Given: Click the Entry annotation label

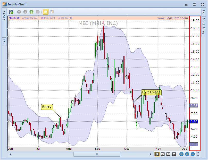Looking at the screenshot, I should click(47, 107).
